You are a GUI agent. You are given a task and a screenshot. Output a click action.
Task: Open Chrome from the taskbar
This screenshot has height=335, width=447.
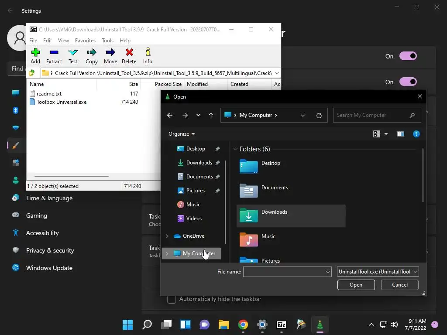(243, 325)
